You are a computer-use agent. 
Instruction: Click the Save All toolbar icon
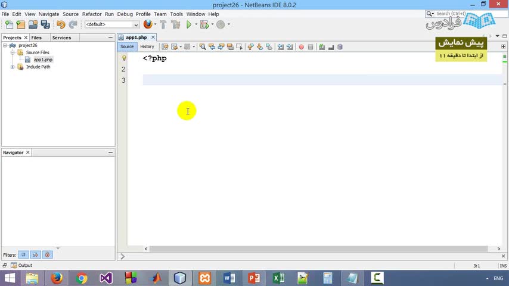[45, 24]
